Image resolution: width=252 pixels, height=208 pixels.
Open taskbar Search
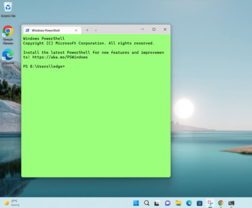147,203
